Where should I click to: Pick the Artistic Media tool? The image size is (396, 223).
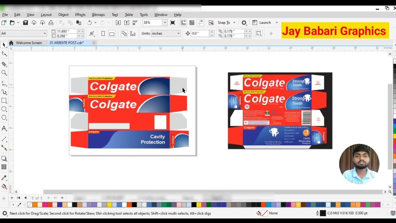tap(4, 92)
